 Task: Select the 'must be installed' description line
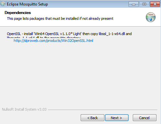tap(60, 19)
